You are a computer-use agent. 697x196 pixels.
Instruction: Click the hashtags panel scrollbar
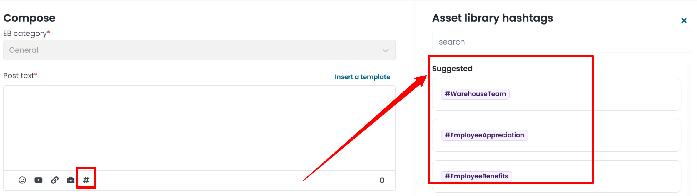[x=689, y=129]
